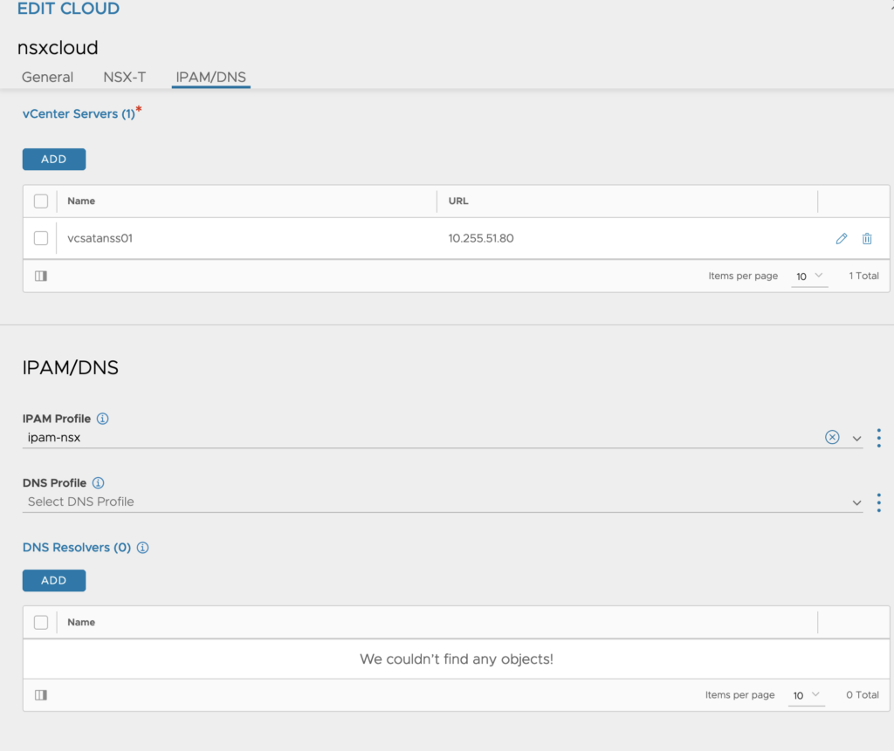
Task: Click the DNS Resolvers info icon
Action: (x=142, y=548)
